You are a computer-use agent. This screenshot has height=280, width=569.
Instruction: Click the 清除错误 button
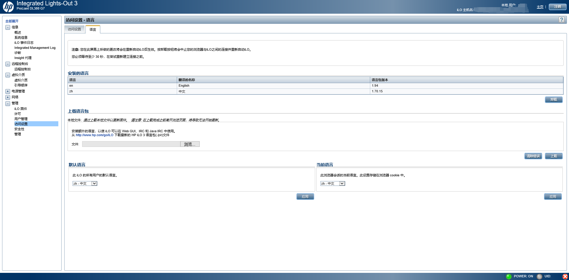point(533,156)
